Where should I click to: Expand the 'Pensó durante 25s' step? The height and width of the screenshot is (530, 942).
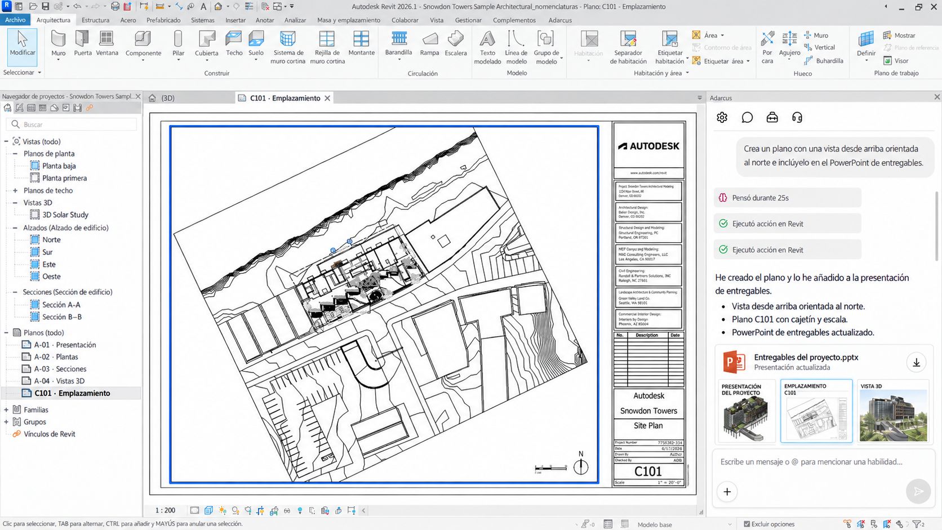pos(788,198)
